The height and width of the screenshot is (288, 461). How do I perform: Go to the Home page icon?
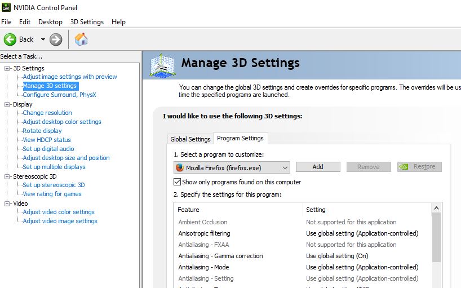coord(81,39)
